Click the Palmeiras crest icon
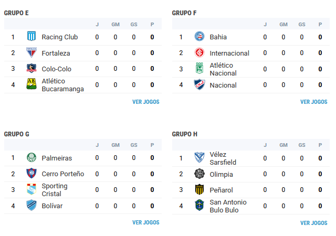This screenshot has height=236, width=336. pos(31,158)
